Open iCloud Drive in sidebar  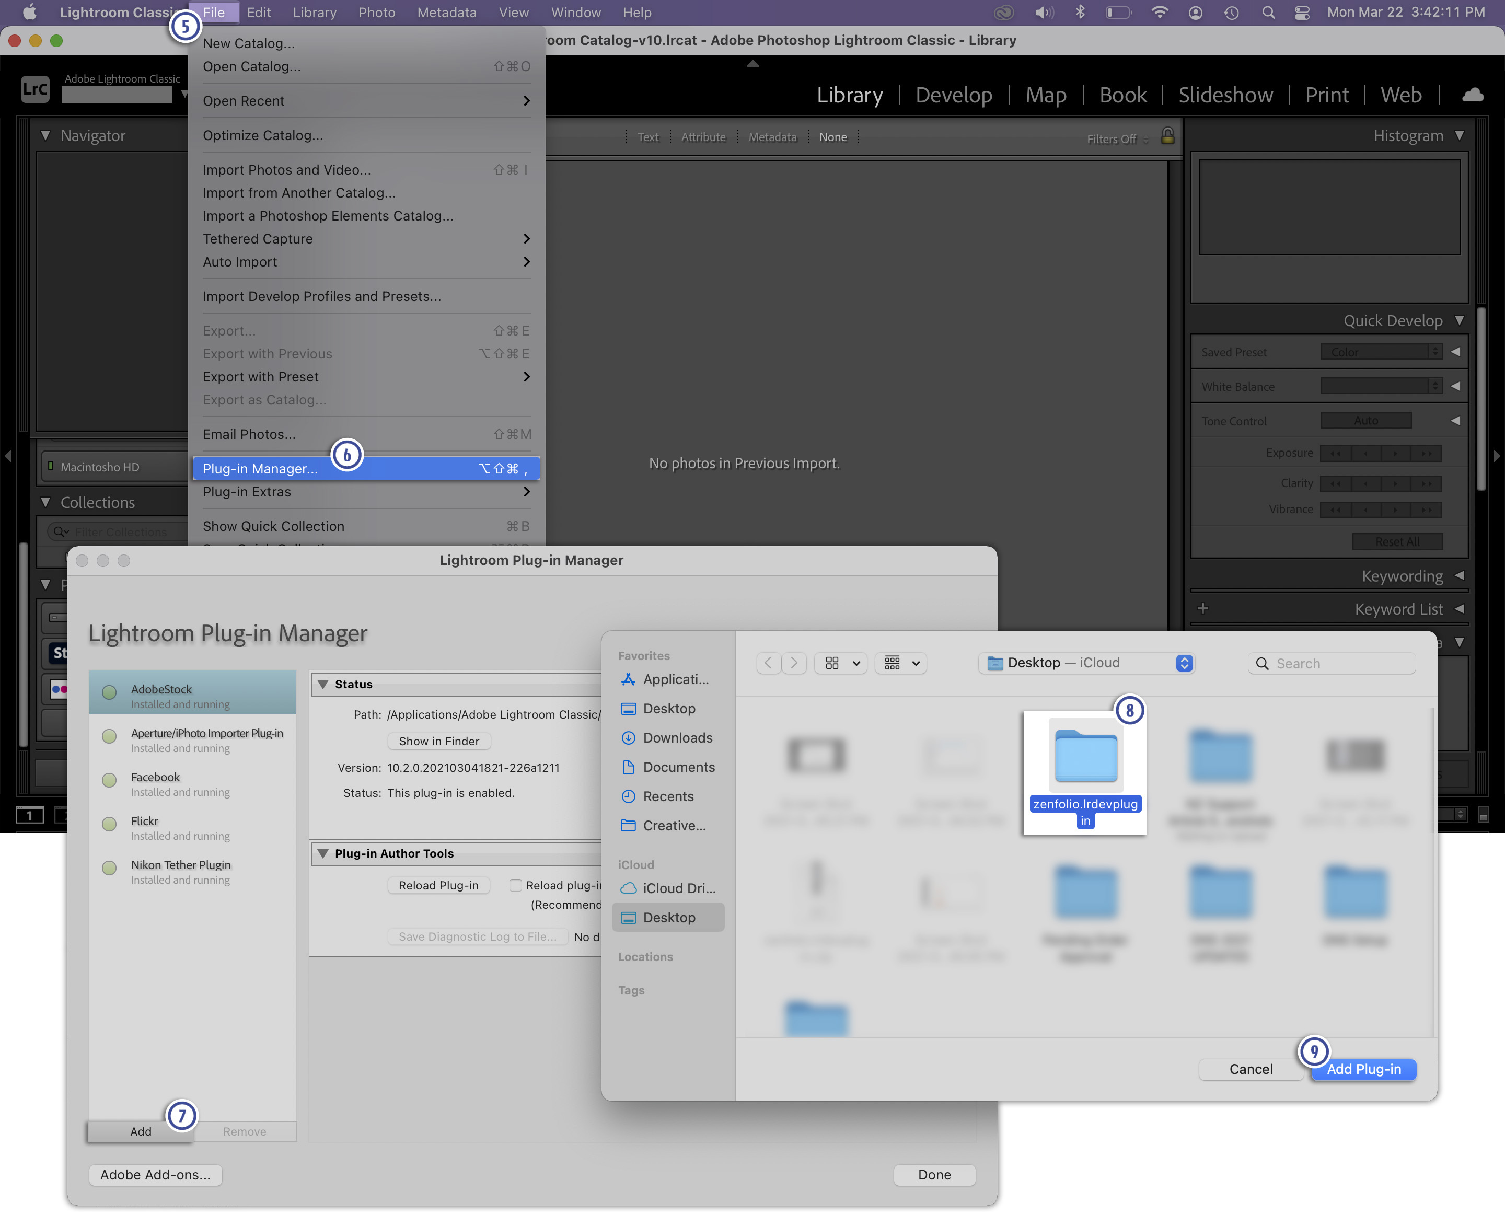pos(668,888)
